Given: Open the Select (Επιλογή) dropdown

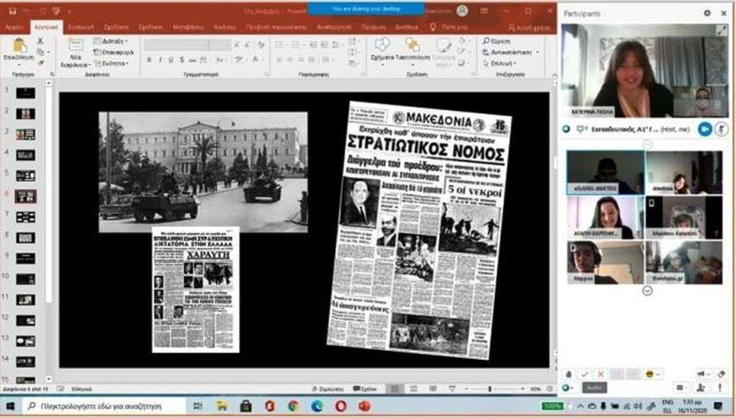Looking at the screenshot, I should (x=500, y=63).
